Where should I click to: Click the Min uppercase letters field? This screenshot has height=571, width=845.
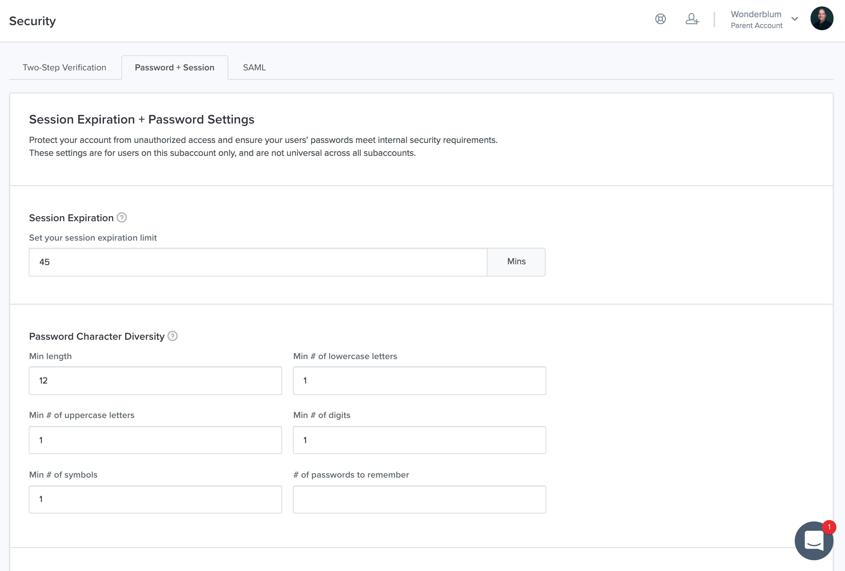tap(155, 440)
